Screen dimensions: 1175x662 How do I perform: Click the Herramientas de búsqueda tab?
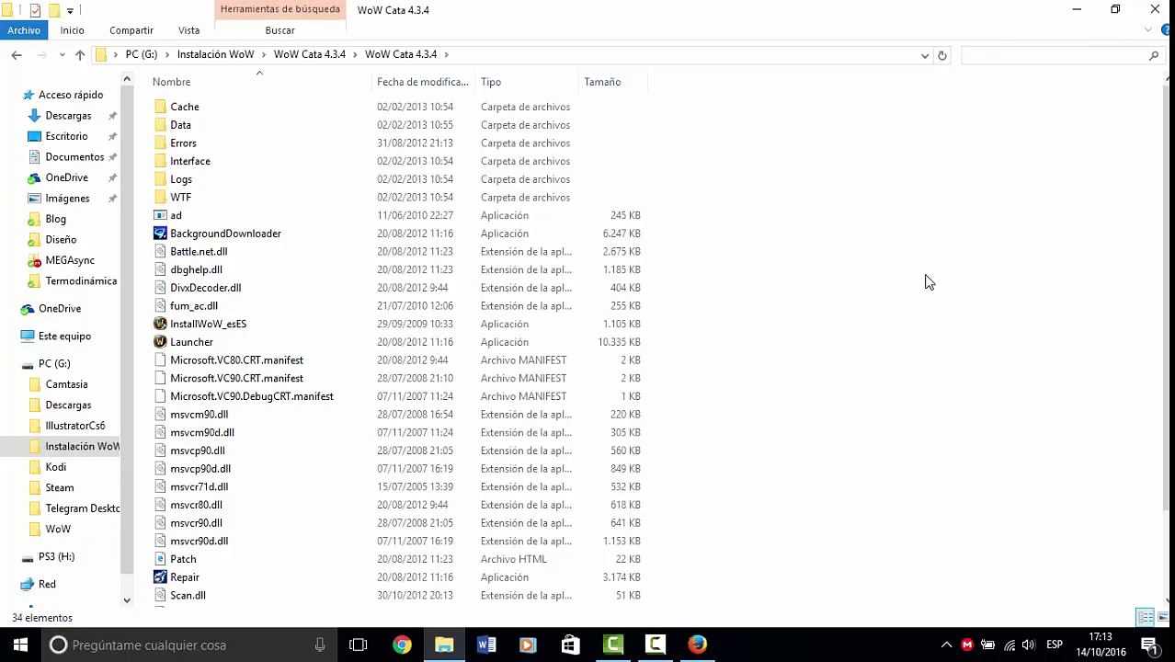pos(279,9)
